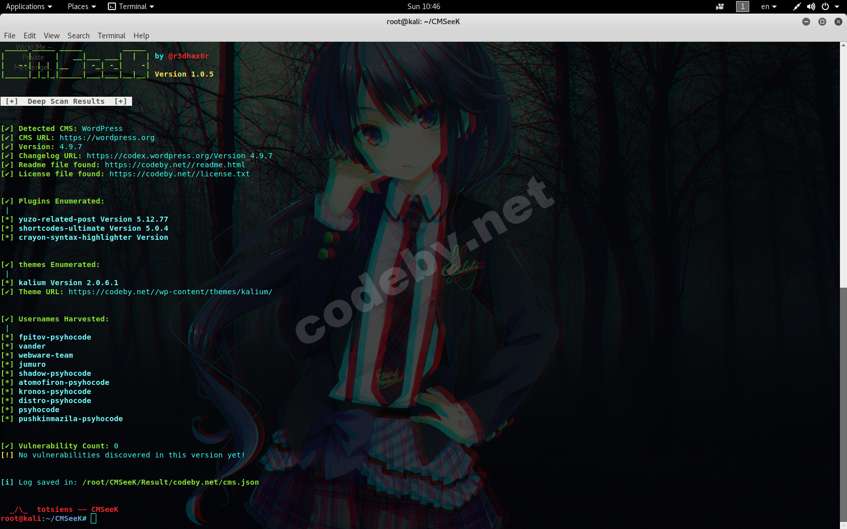Click the screen recorder camera icon

pos(720,7)
